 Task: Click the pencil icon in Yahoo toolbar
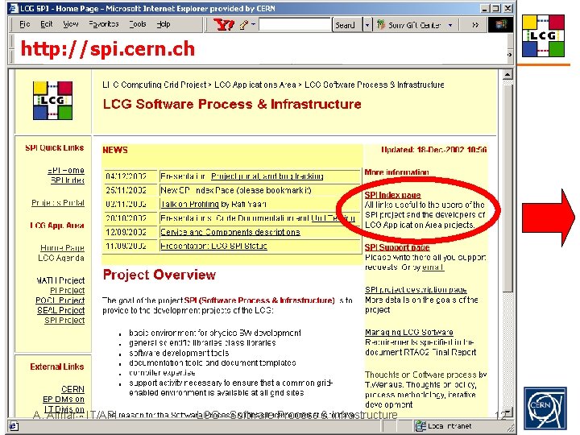pos(244,25)
